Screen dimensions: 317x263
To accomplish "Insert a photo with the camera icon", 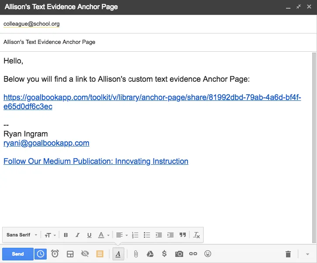I will tap(179, 254).
